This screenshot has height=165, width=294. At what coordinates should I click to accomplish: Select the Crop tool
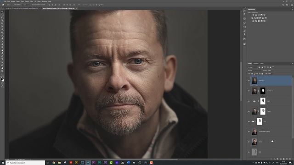[2, 23]
